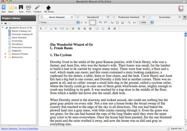
Task: Convert text to uppercase with AA icon
Action: pyautogui.click(x=62, y=28)
